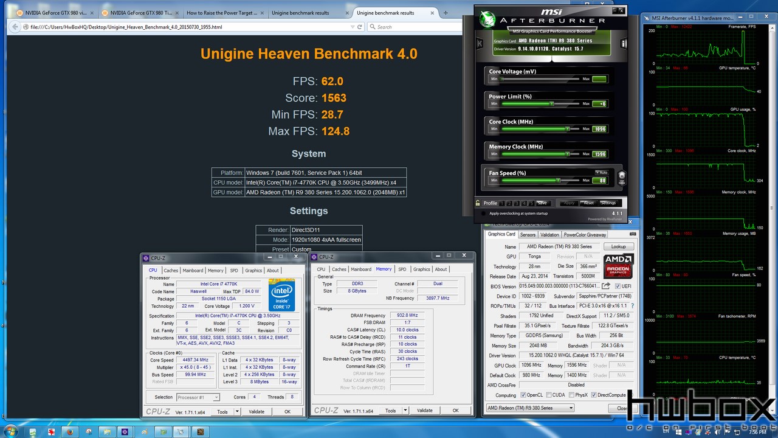The image size is (778, 438).
Task: Click the Afterburner Apply button
Action: 568,203
